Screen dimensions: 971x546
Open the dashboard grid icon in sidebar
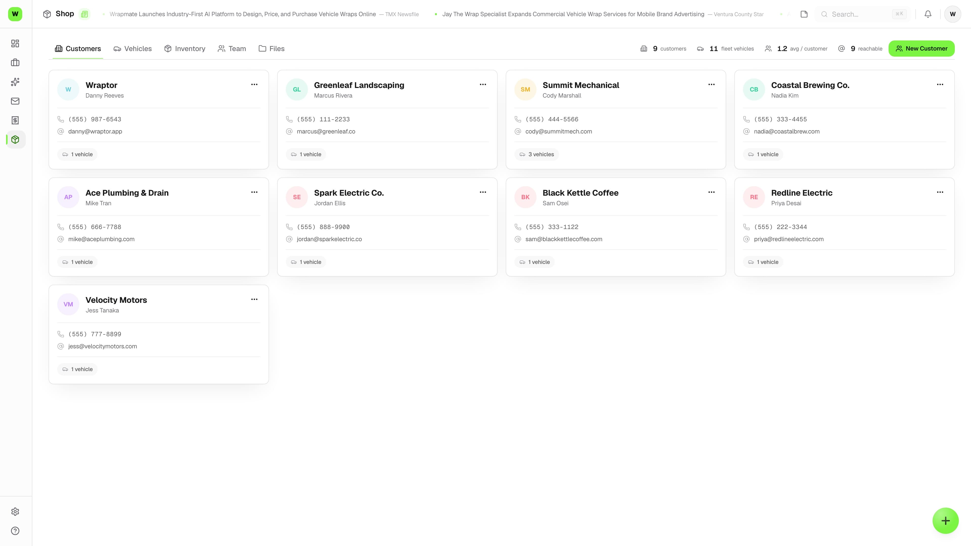coord(15,43)
